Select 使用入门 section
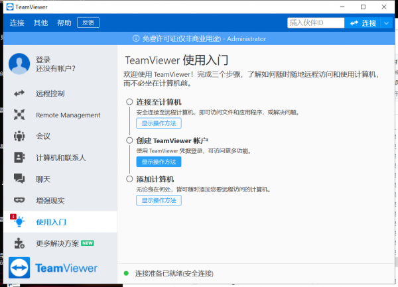The width and height of the screenshot is (398, 287). pos(60,222)
